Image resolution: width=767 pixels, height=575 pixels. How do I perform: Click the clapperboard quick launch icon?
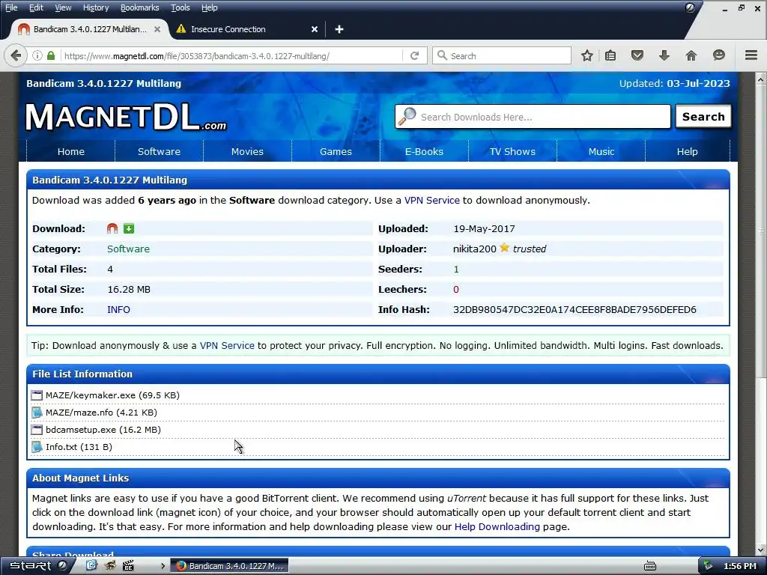coord(128,566)
